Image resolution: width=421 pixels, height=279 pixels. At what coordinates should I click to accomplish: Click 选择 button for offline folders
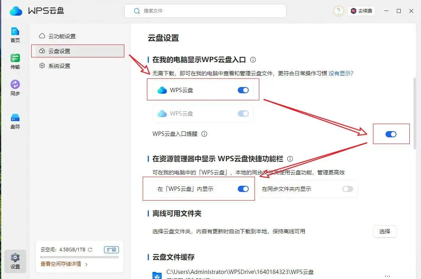(x=384, y=231)
